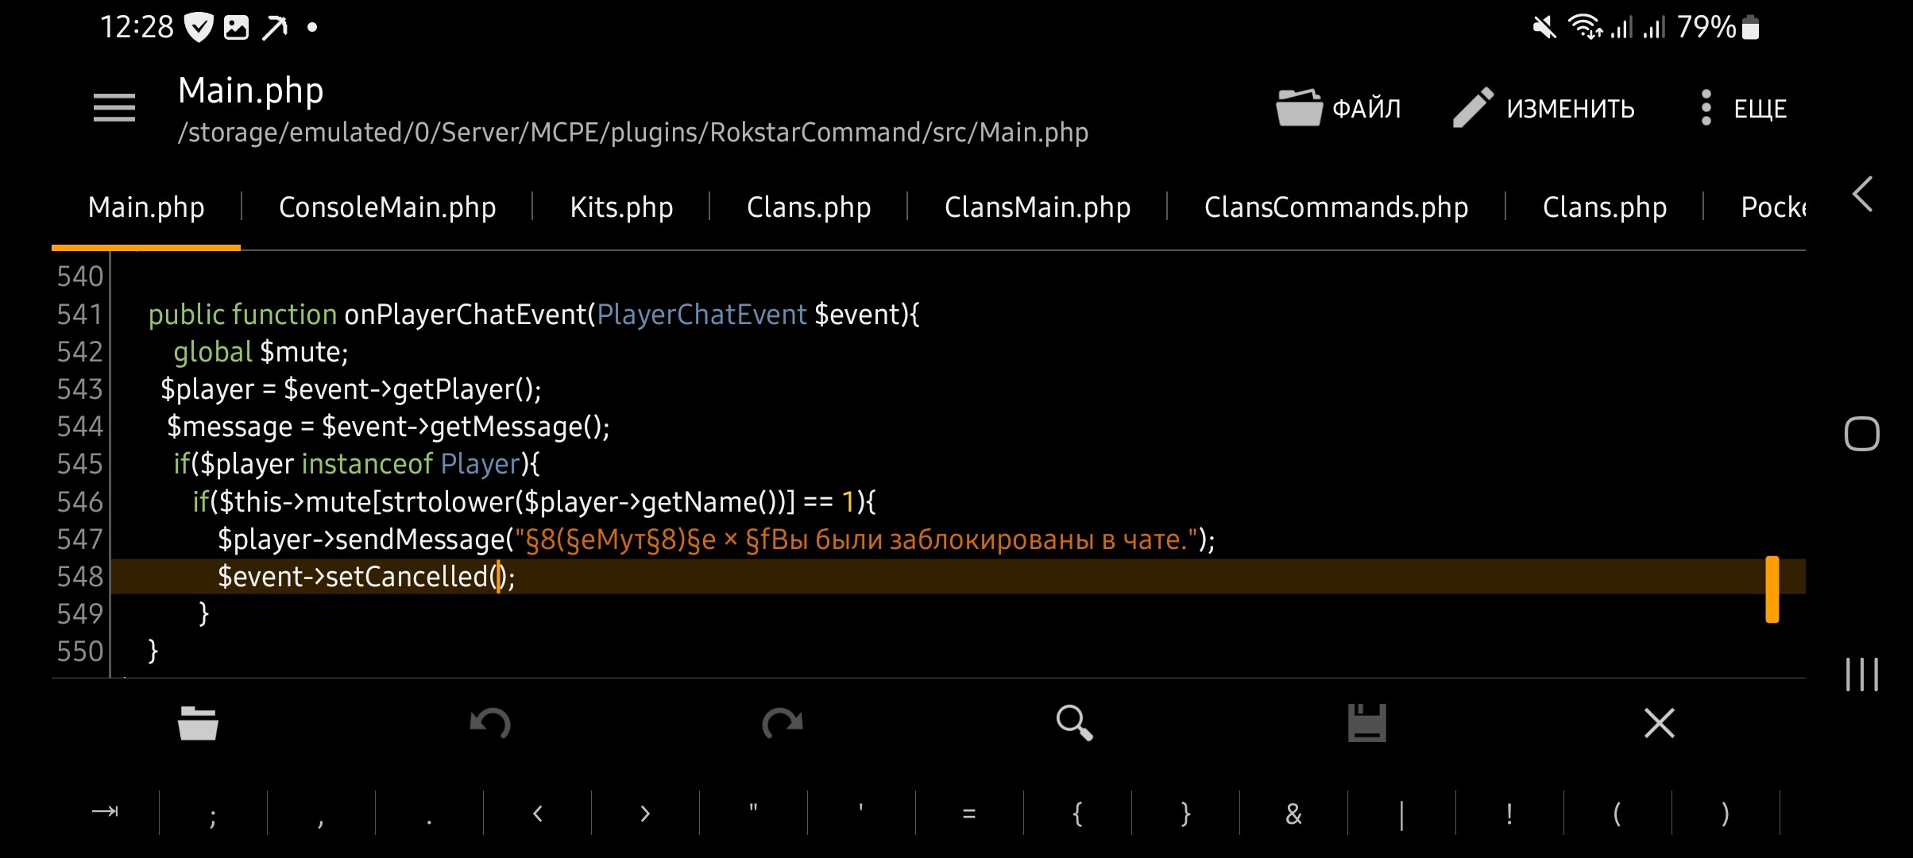This screenshot has height=858, width=1913.
Task: Grab the orange vertical scrollbar handle
Action: click(1772, 589)
